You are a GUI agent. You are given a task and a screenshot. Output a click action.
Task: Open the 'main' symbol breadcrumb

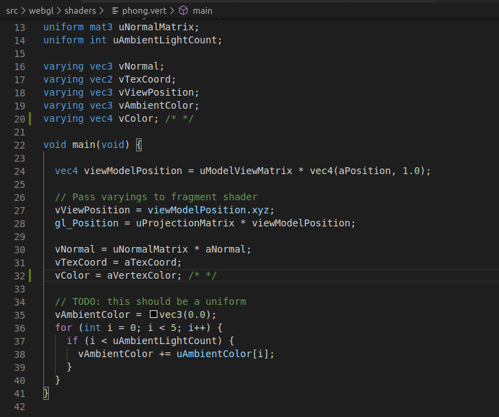pos(202,11)
